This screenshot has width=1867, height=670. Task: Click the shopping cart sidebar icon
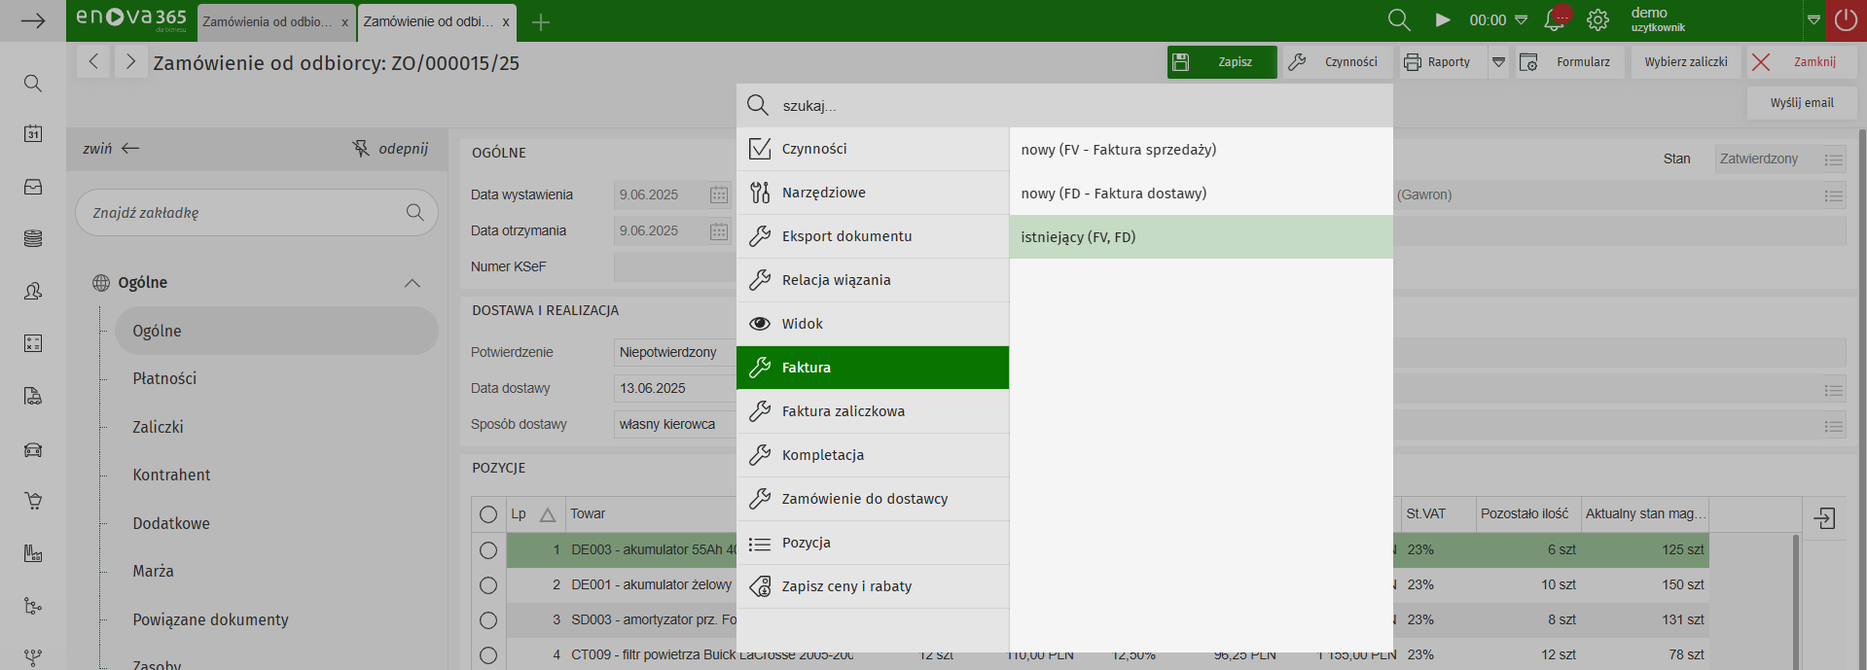(x=33, y=502)
